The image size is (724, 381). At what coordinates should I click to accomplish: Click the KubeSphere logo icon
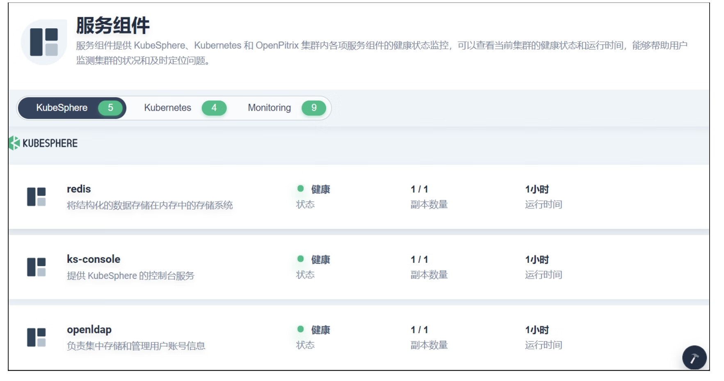pos(14,143)
